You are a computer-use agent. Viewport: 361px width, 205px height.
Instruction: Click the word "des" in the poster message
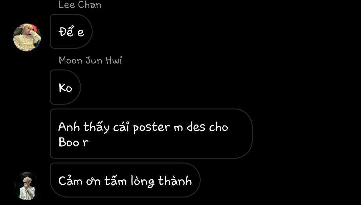[x=196, y=127]
